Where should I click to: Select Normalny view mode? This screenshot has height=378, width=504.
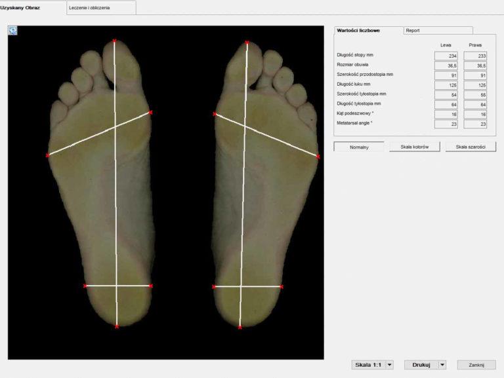[x=359, y=147]
